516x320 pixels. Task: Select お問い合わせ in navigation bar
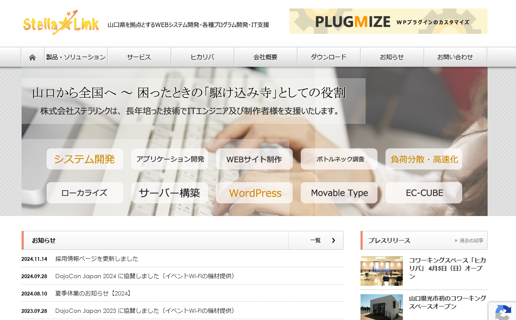pyautogui.click(x=455, y=57)
